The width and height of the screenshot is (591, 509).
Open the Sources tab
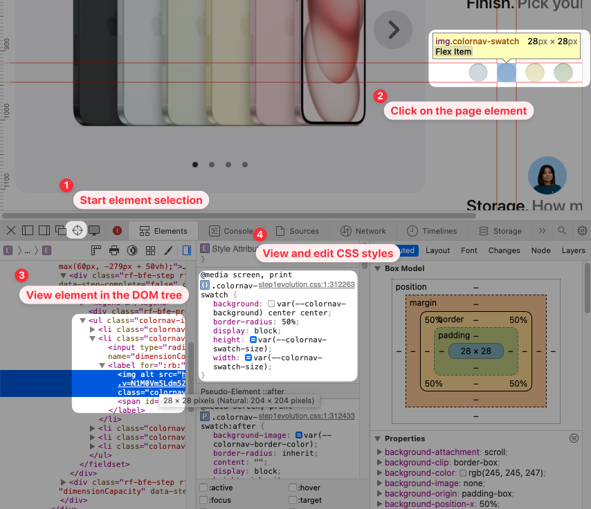[297, 231]
